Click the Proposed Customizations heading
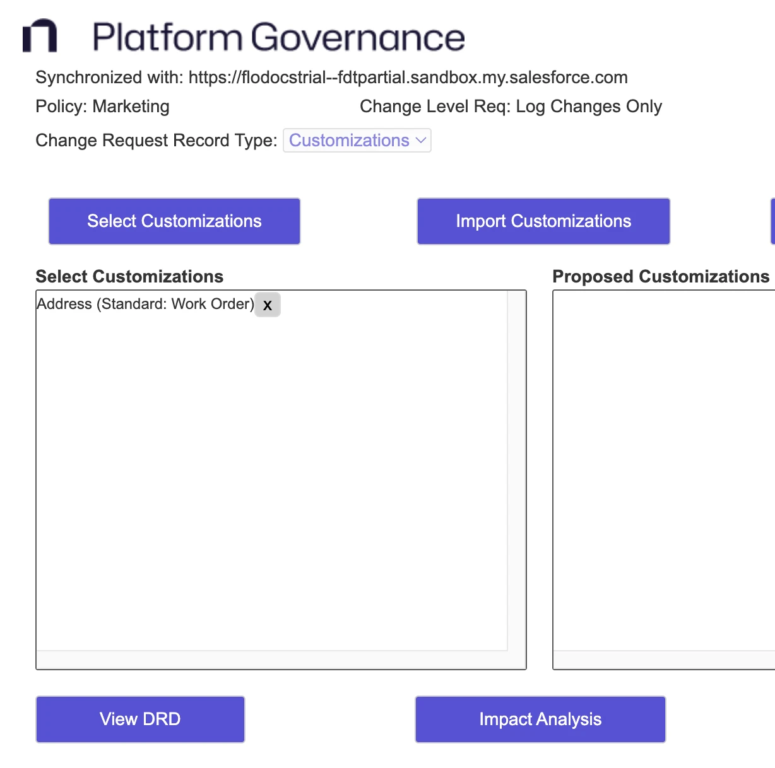This screenshot has width=775, height=768. [660, 277]
